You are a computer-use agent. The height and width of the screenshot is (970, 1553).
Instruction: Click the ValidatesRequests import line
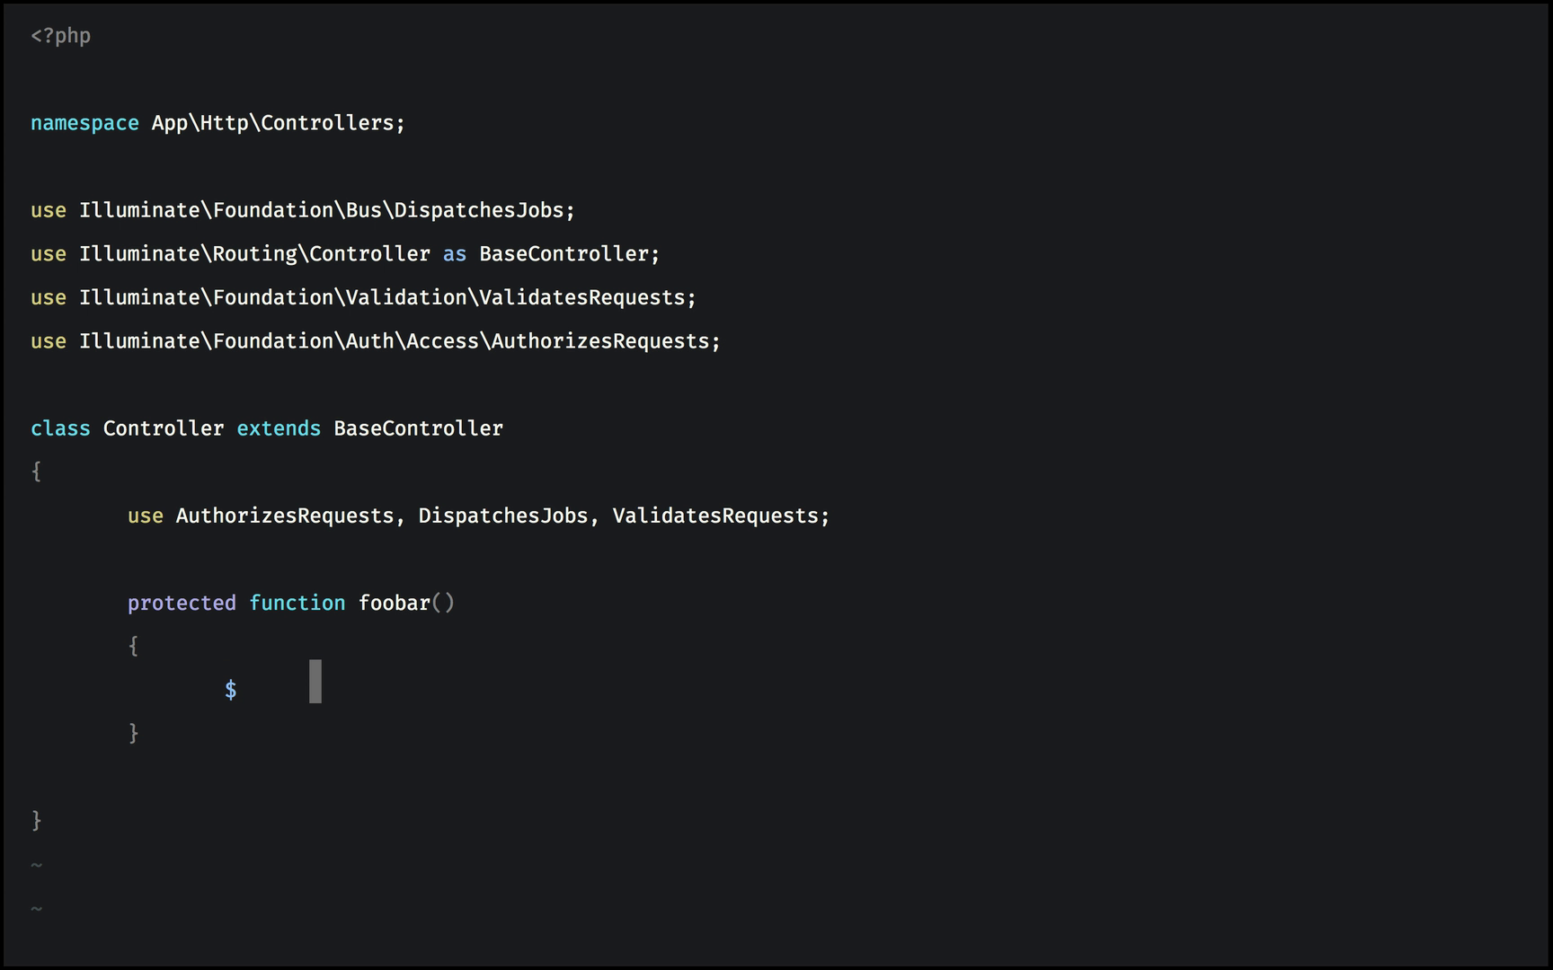point(363,297)
